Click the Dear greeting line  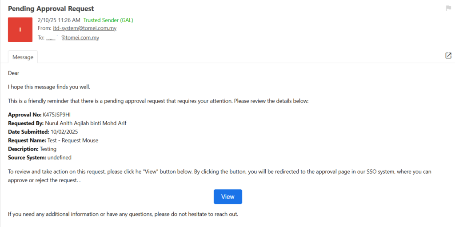14,73
